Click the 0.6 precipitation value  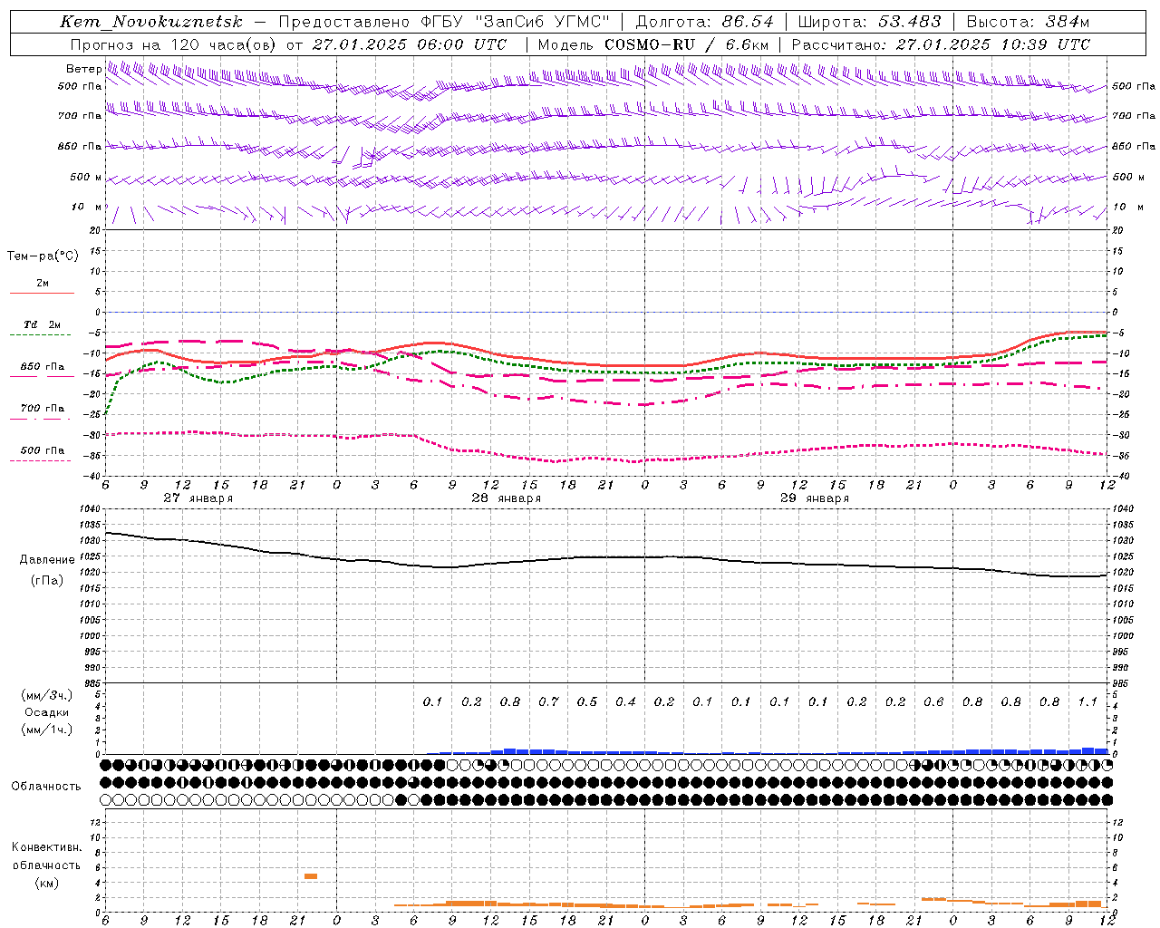coord(933,702)
